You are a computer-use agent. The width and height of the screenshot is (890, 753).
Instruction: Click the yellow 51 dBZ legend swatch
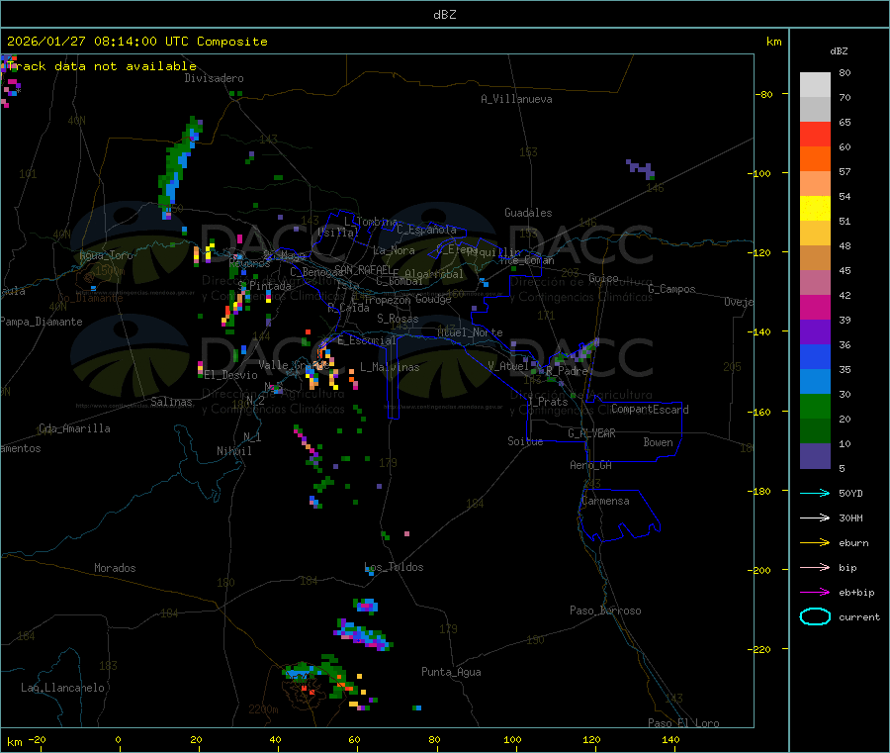[815, 209]
